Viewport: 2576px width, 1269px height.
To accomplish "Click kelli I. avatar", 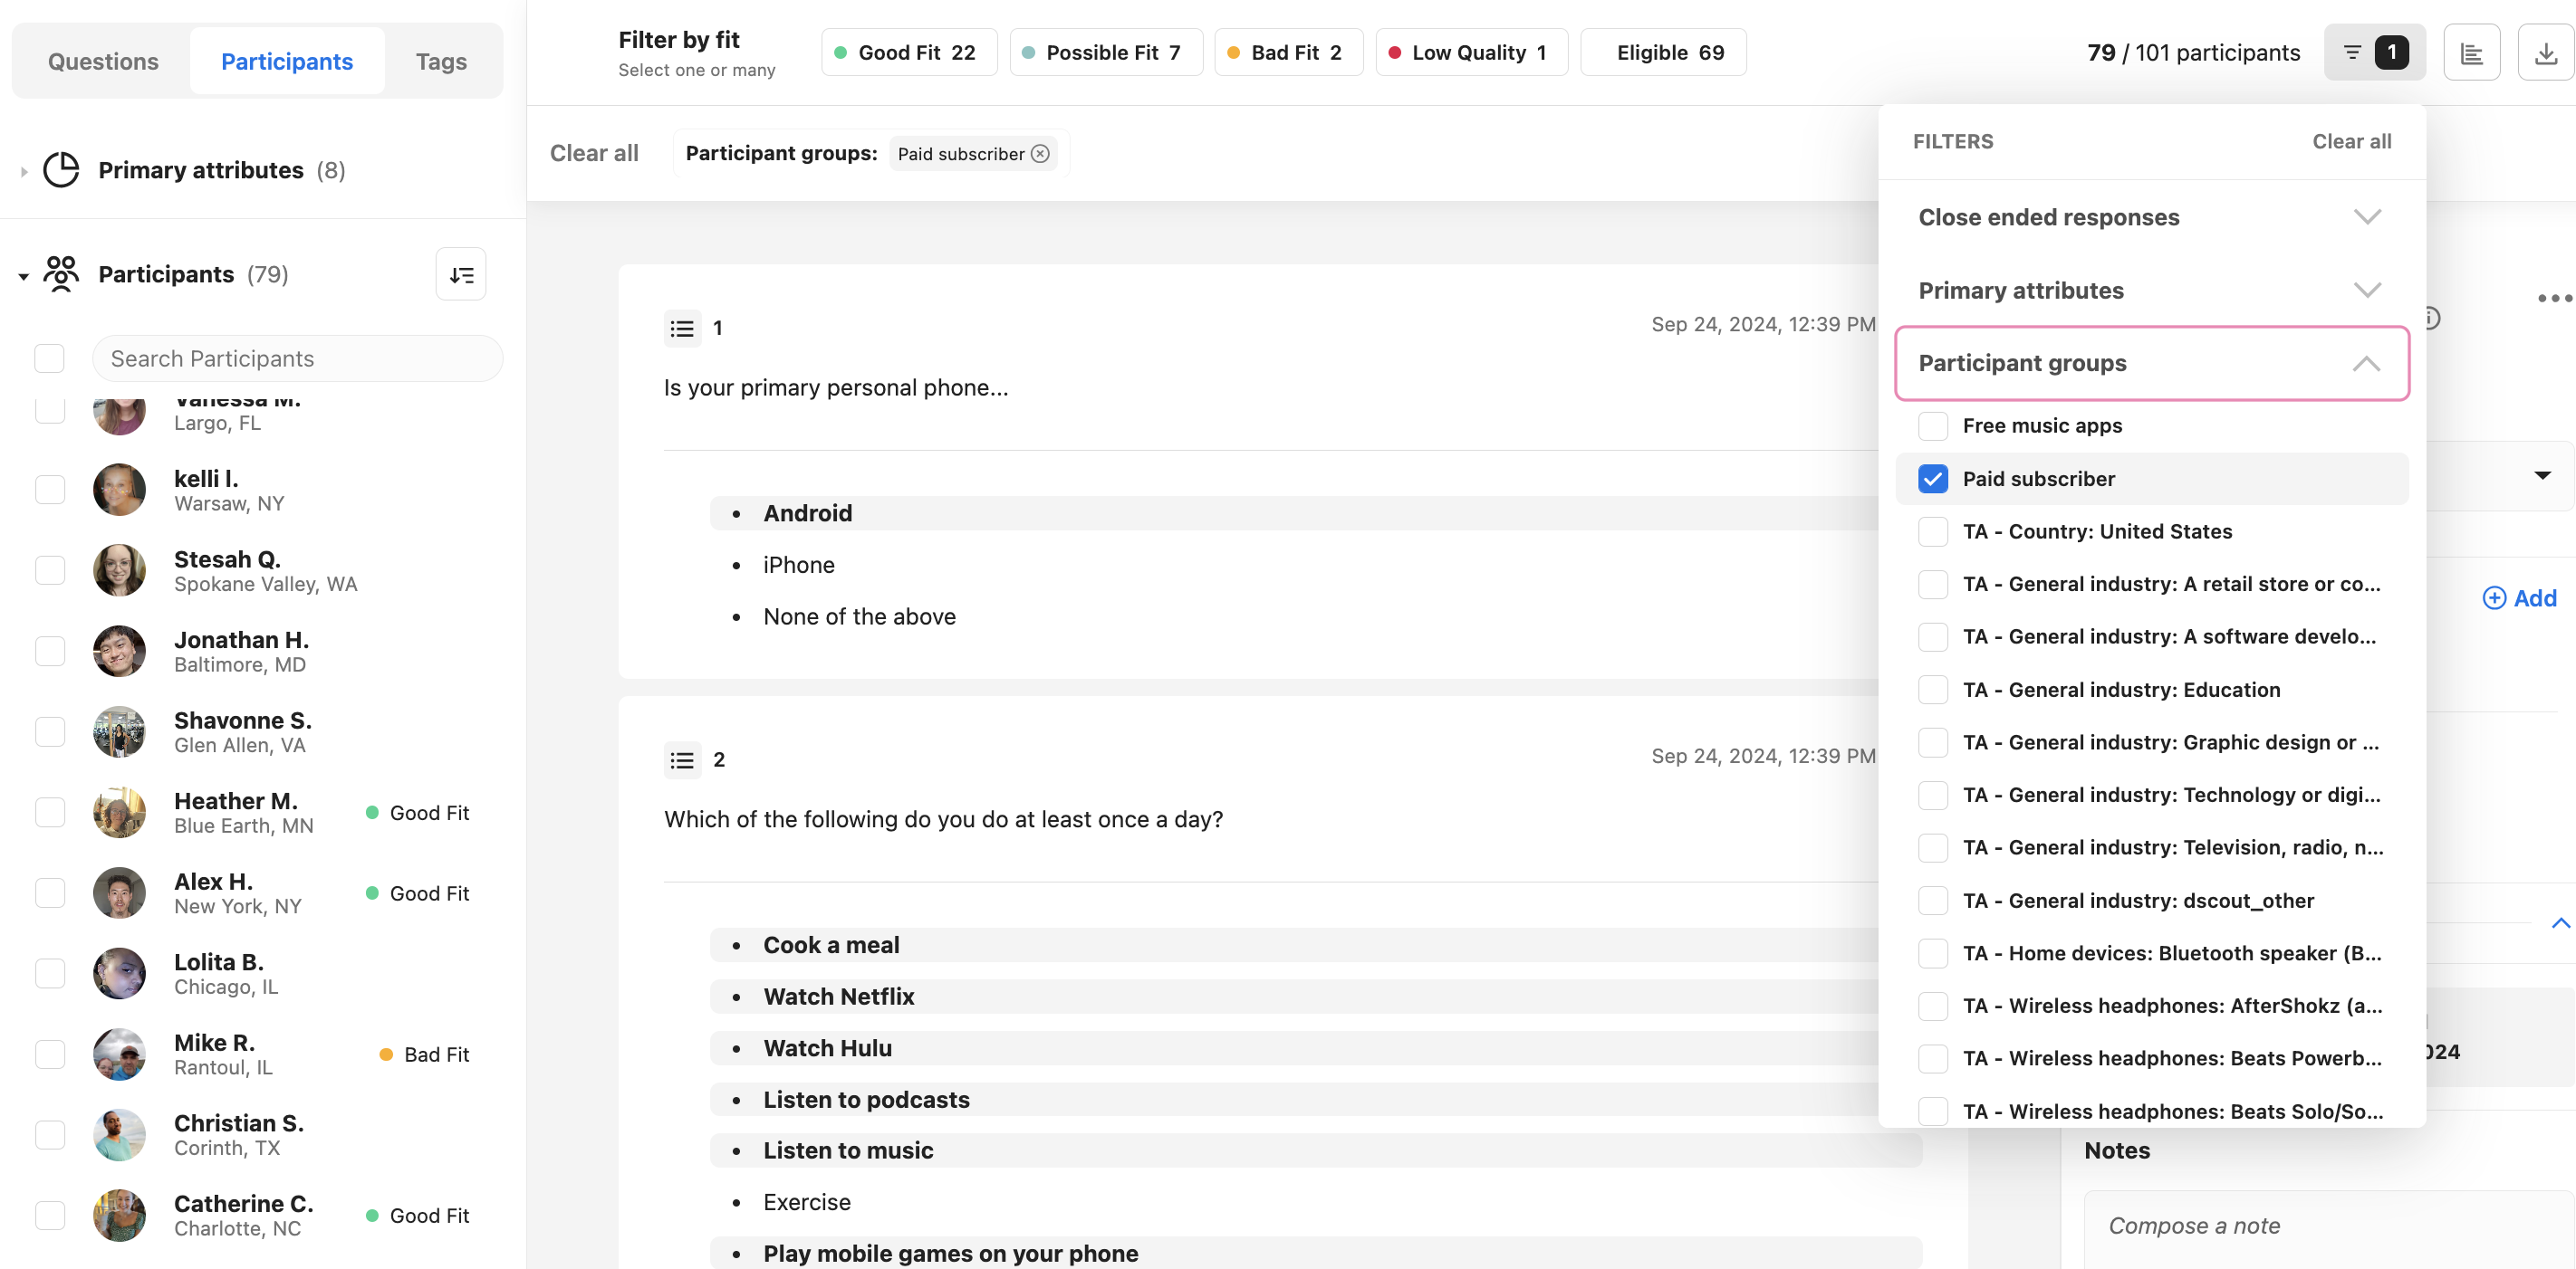I will [119, 490].
